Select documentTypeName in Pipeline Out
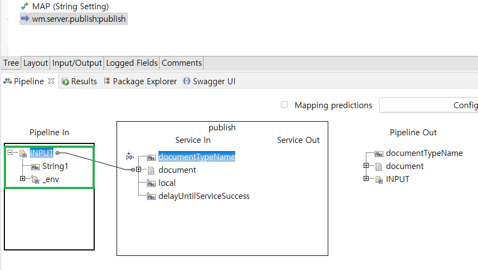478x270 pixels. (x=424, y=153)
